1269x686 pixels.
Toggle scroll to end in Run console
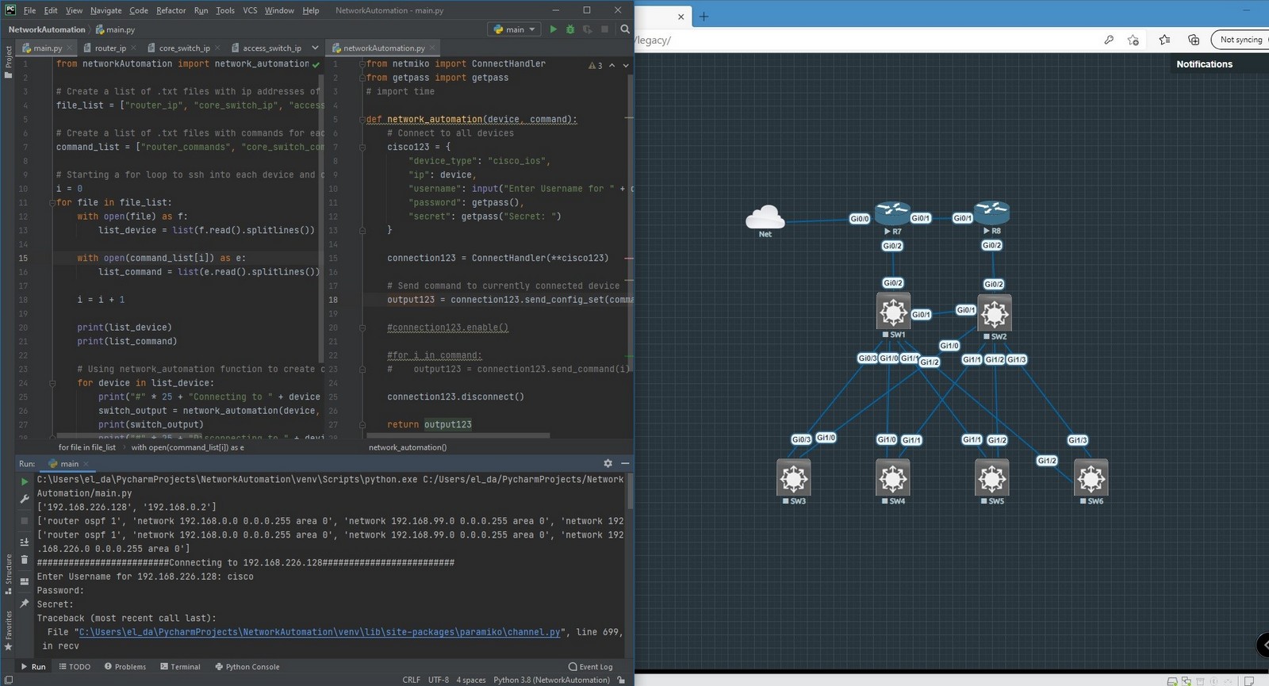[x=24, y=542]
